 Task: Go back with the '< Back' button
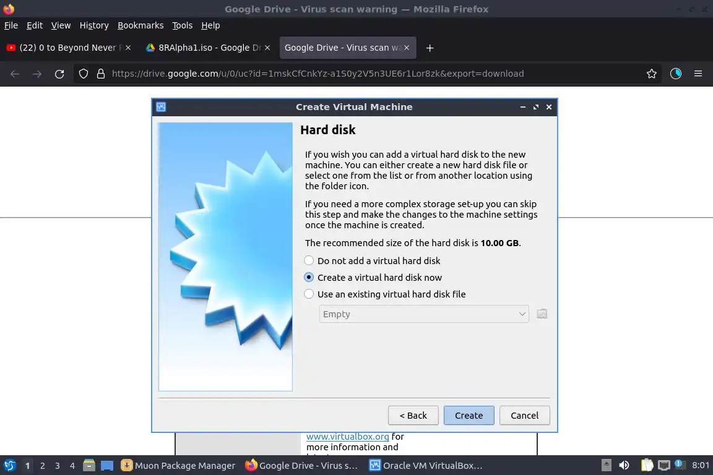(413, 416)
